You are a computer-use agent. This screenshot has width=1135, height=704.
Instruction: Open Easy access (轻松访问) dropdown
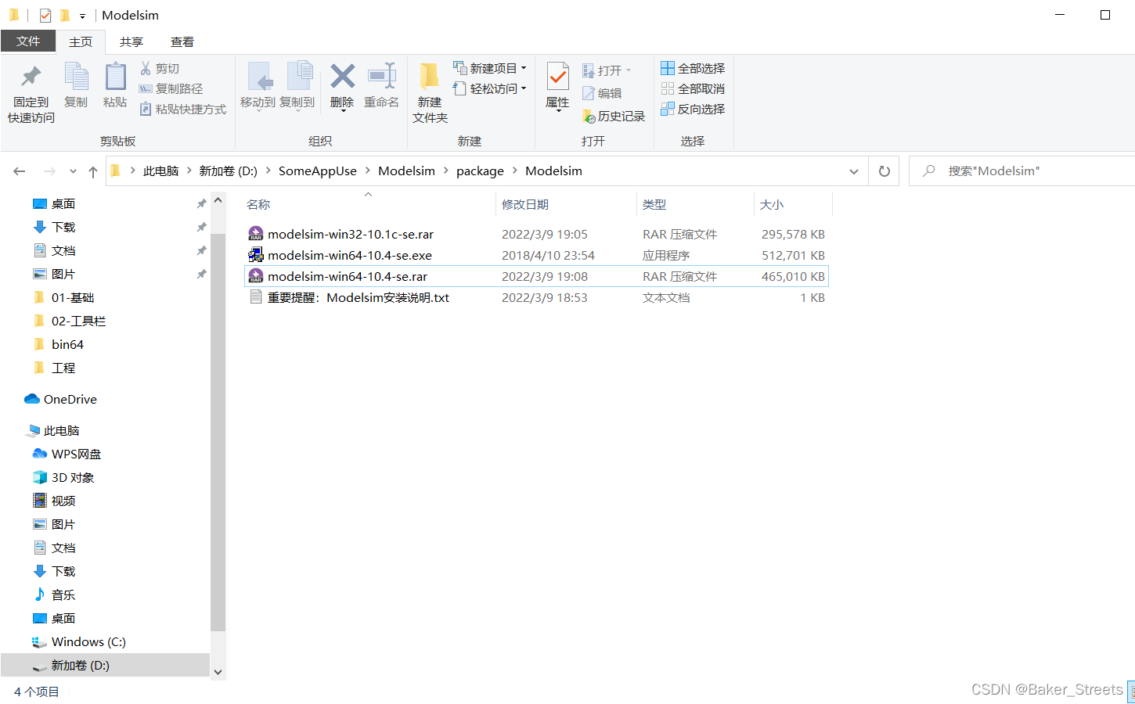coord(489,88)
